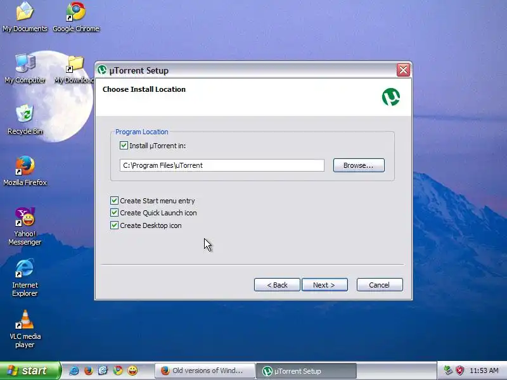Uncheck Install µTorrent in checkbox
The image size is (507, 380).
(x=124, y=146)
